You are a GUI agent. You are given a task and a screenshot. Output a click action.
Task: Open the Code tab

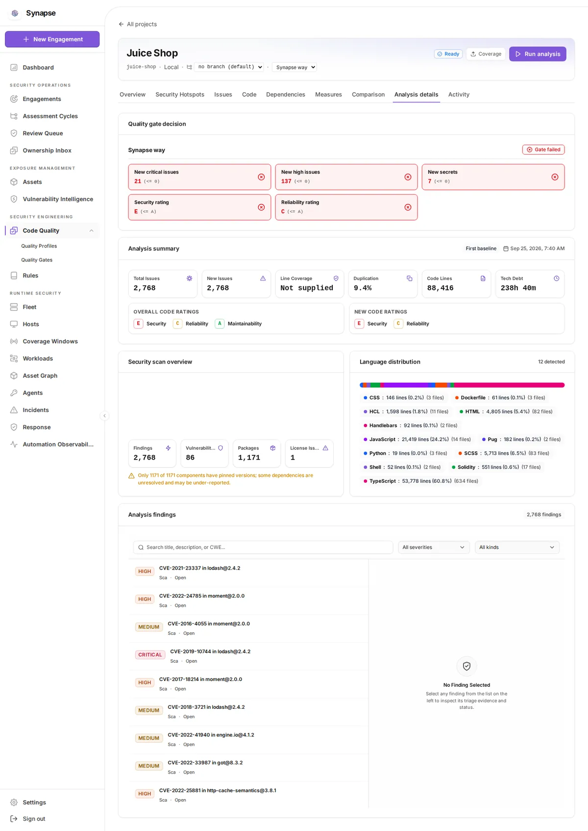pyautogui.click(x=249, y=95)
